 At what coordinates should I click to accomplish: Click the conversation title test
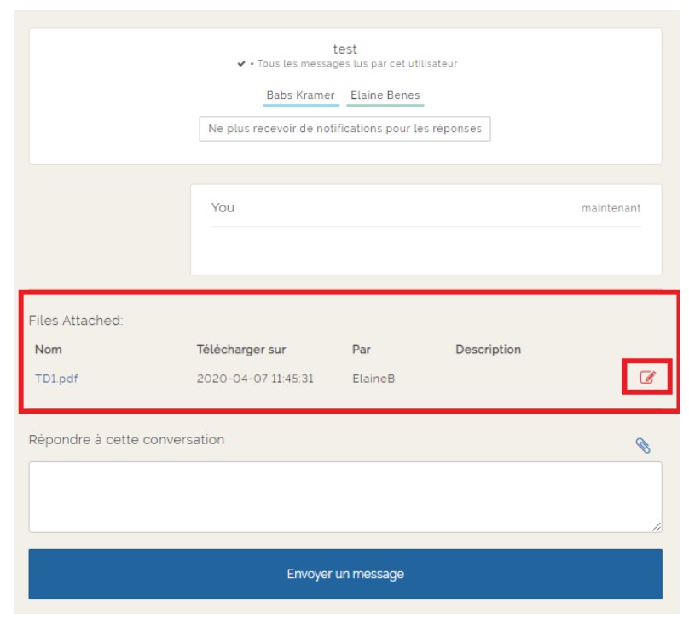[344, 49]
